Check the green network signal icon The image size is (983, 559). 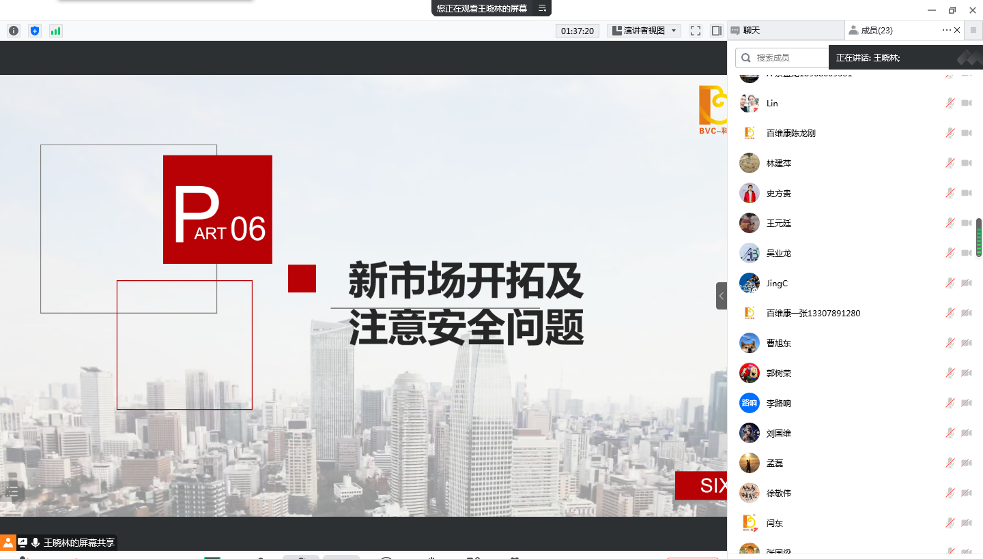pyautogui.click(x=55, y=31)
